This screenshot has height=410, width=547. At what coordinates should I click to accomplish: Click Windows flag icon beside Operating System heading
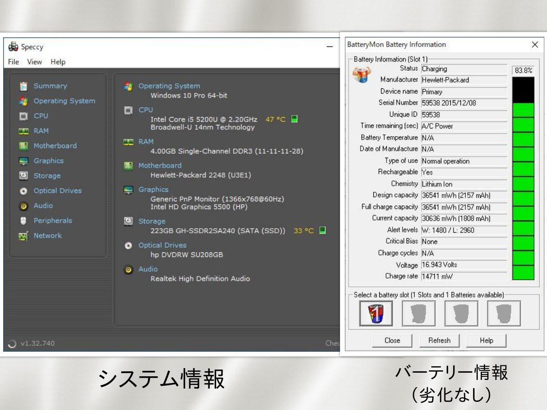click(x=129, y=86)
